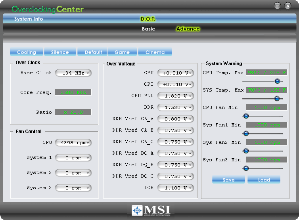The image size is (299, 220).
Task: Open the CPU over voltage dropdown
Action: (176, 73)
